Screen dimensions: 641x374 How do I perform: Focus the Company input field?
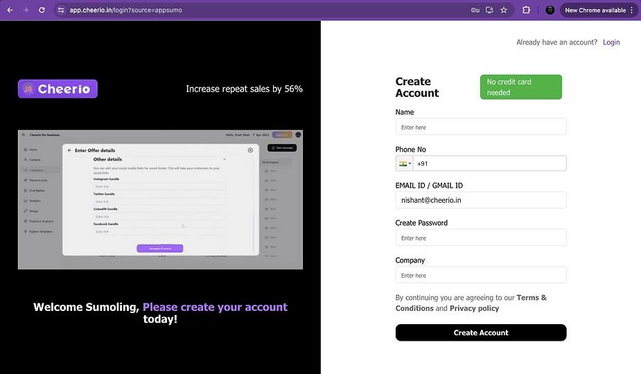click(481, 275)
